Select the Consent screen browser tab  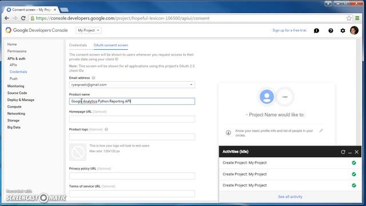click(x=31, y=10)
